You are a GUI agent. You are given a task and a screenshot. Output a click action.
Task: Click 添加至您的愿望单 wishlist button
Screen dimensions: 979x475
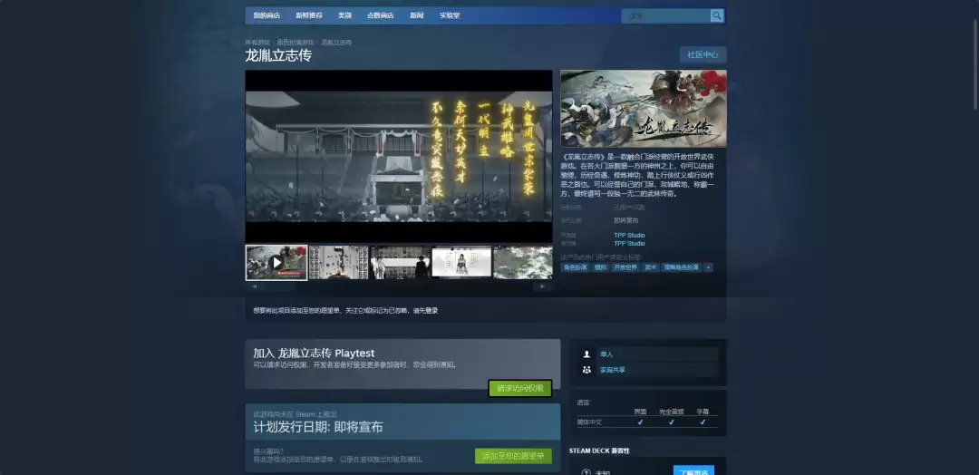(x=513, y=456)
